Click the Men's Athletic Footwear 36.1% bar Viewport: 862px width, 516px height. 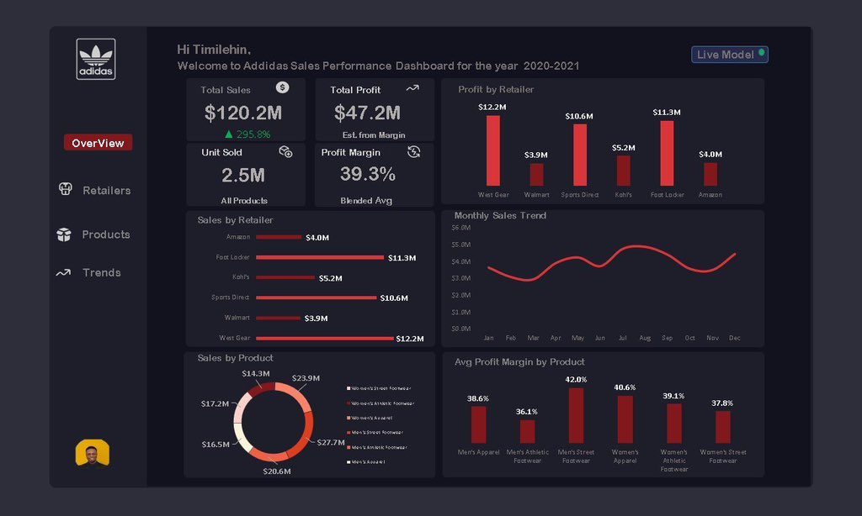click(527, 431)
